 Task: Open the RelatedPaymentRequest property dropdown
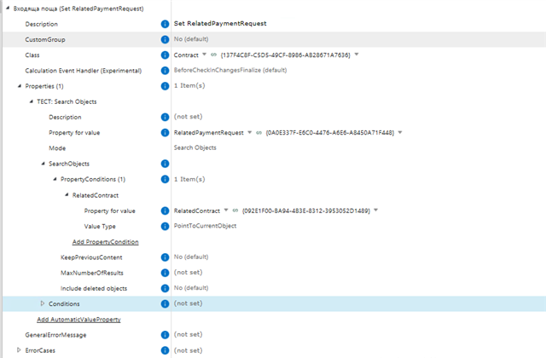pyautogui.click(x=250, y=132)
